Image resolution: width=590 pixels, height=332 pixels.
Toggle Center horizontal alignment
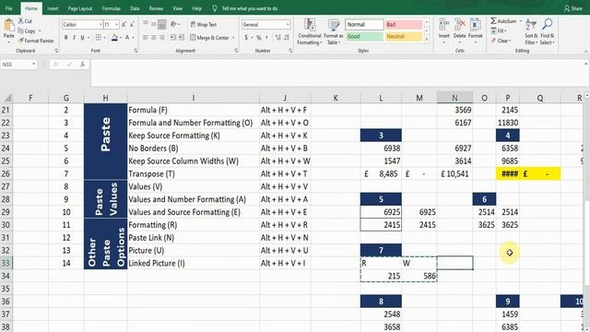pos(154,37)
